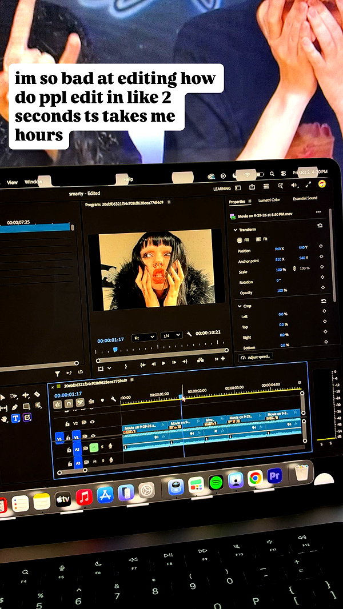The width and height of the screenshot is (343, 609).
Task: Open the Program monitor button editor plus
Action: tap(223, 358)
